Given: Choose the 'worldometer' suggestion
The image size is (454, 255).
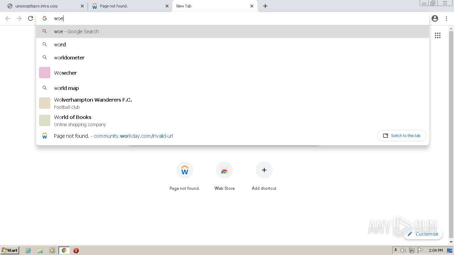Looking at the screenshot, I should [x=232, y=58].
